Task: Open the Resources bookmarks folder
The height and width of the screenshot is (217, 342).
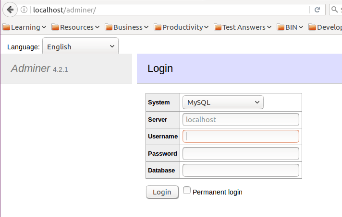Action: (75, 27)
